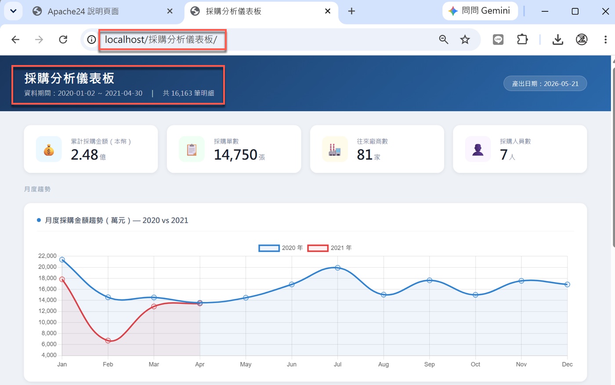615x385 pixels.
Task: Reload the current page
Action: 63,40
